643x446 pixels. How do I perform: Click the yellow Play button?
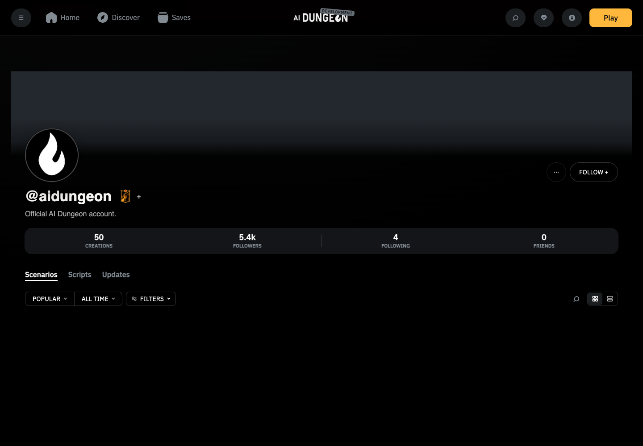click(610, 18)
